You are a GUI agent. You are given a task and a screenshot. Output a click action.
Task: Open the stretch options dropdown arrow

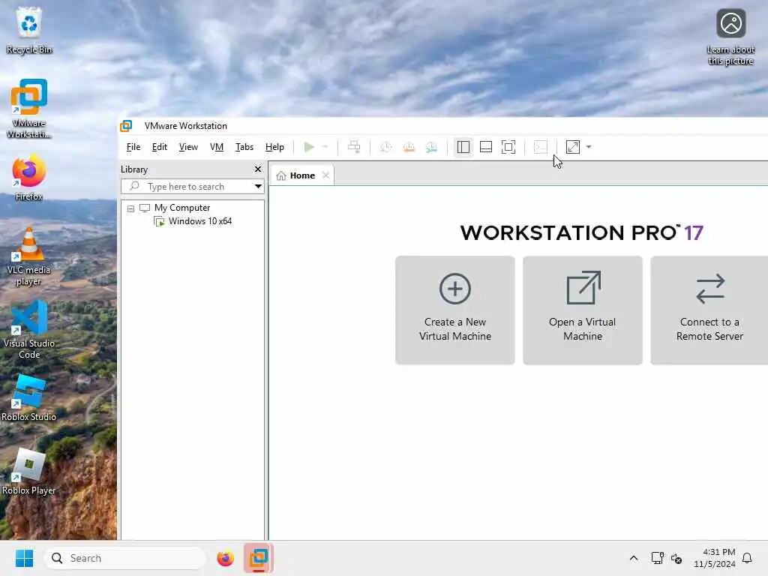[x=589, y=147]
